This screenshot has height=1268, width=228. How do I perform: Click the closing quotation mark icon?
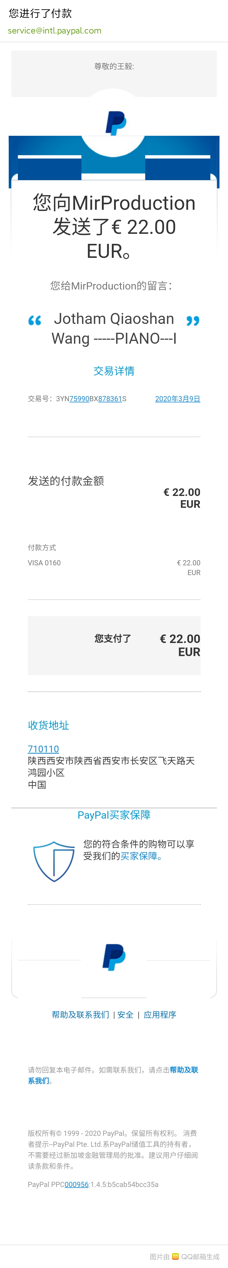tap(193, 321)
